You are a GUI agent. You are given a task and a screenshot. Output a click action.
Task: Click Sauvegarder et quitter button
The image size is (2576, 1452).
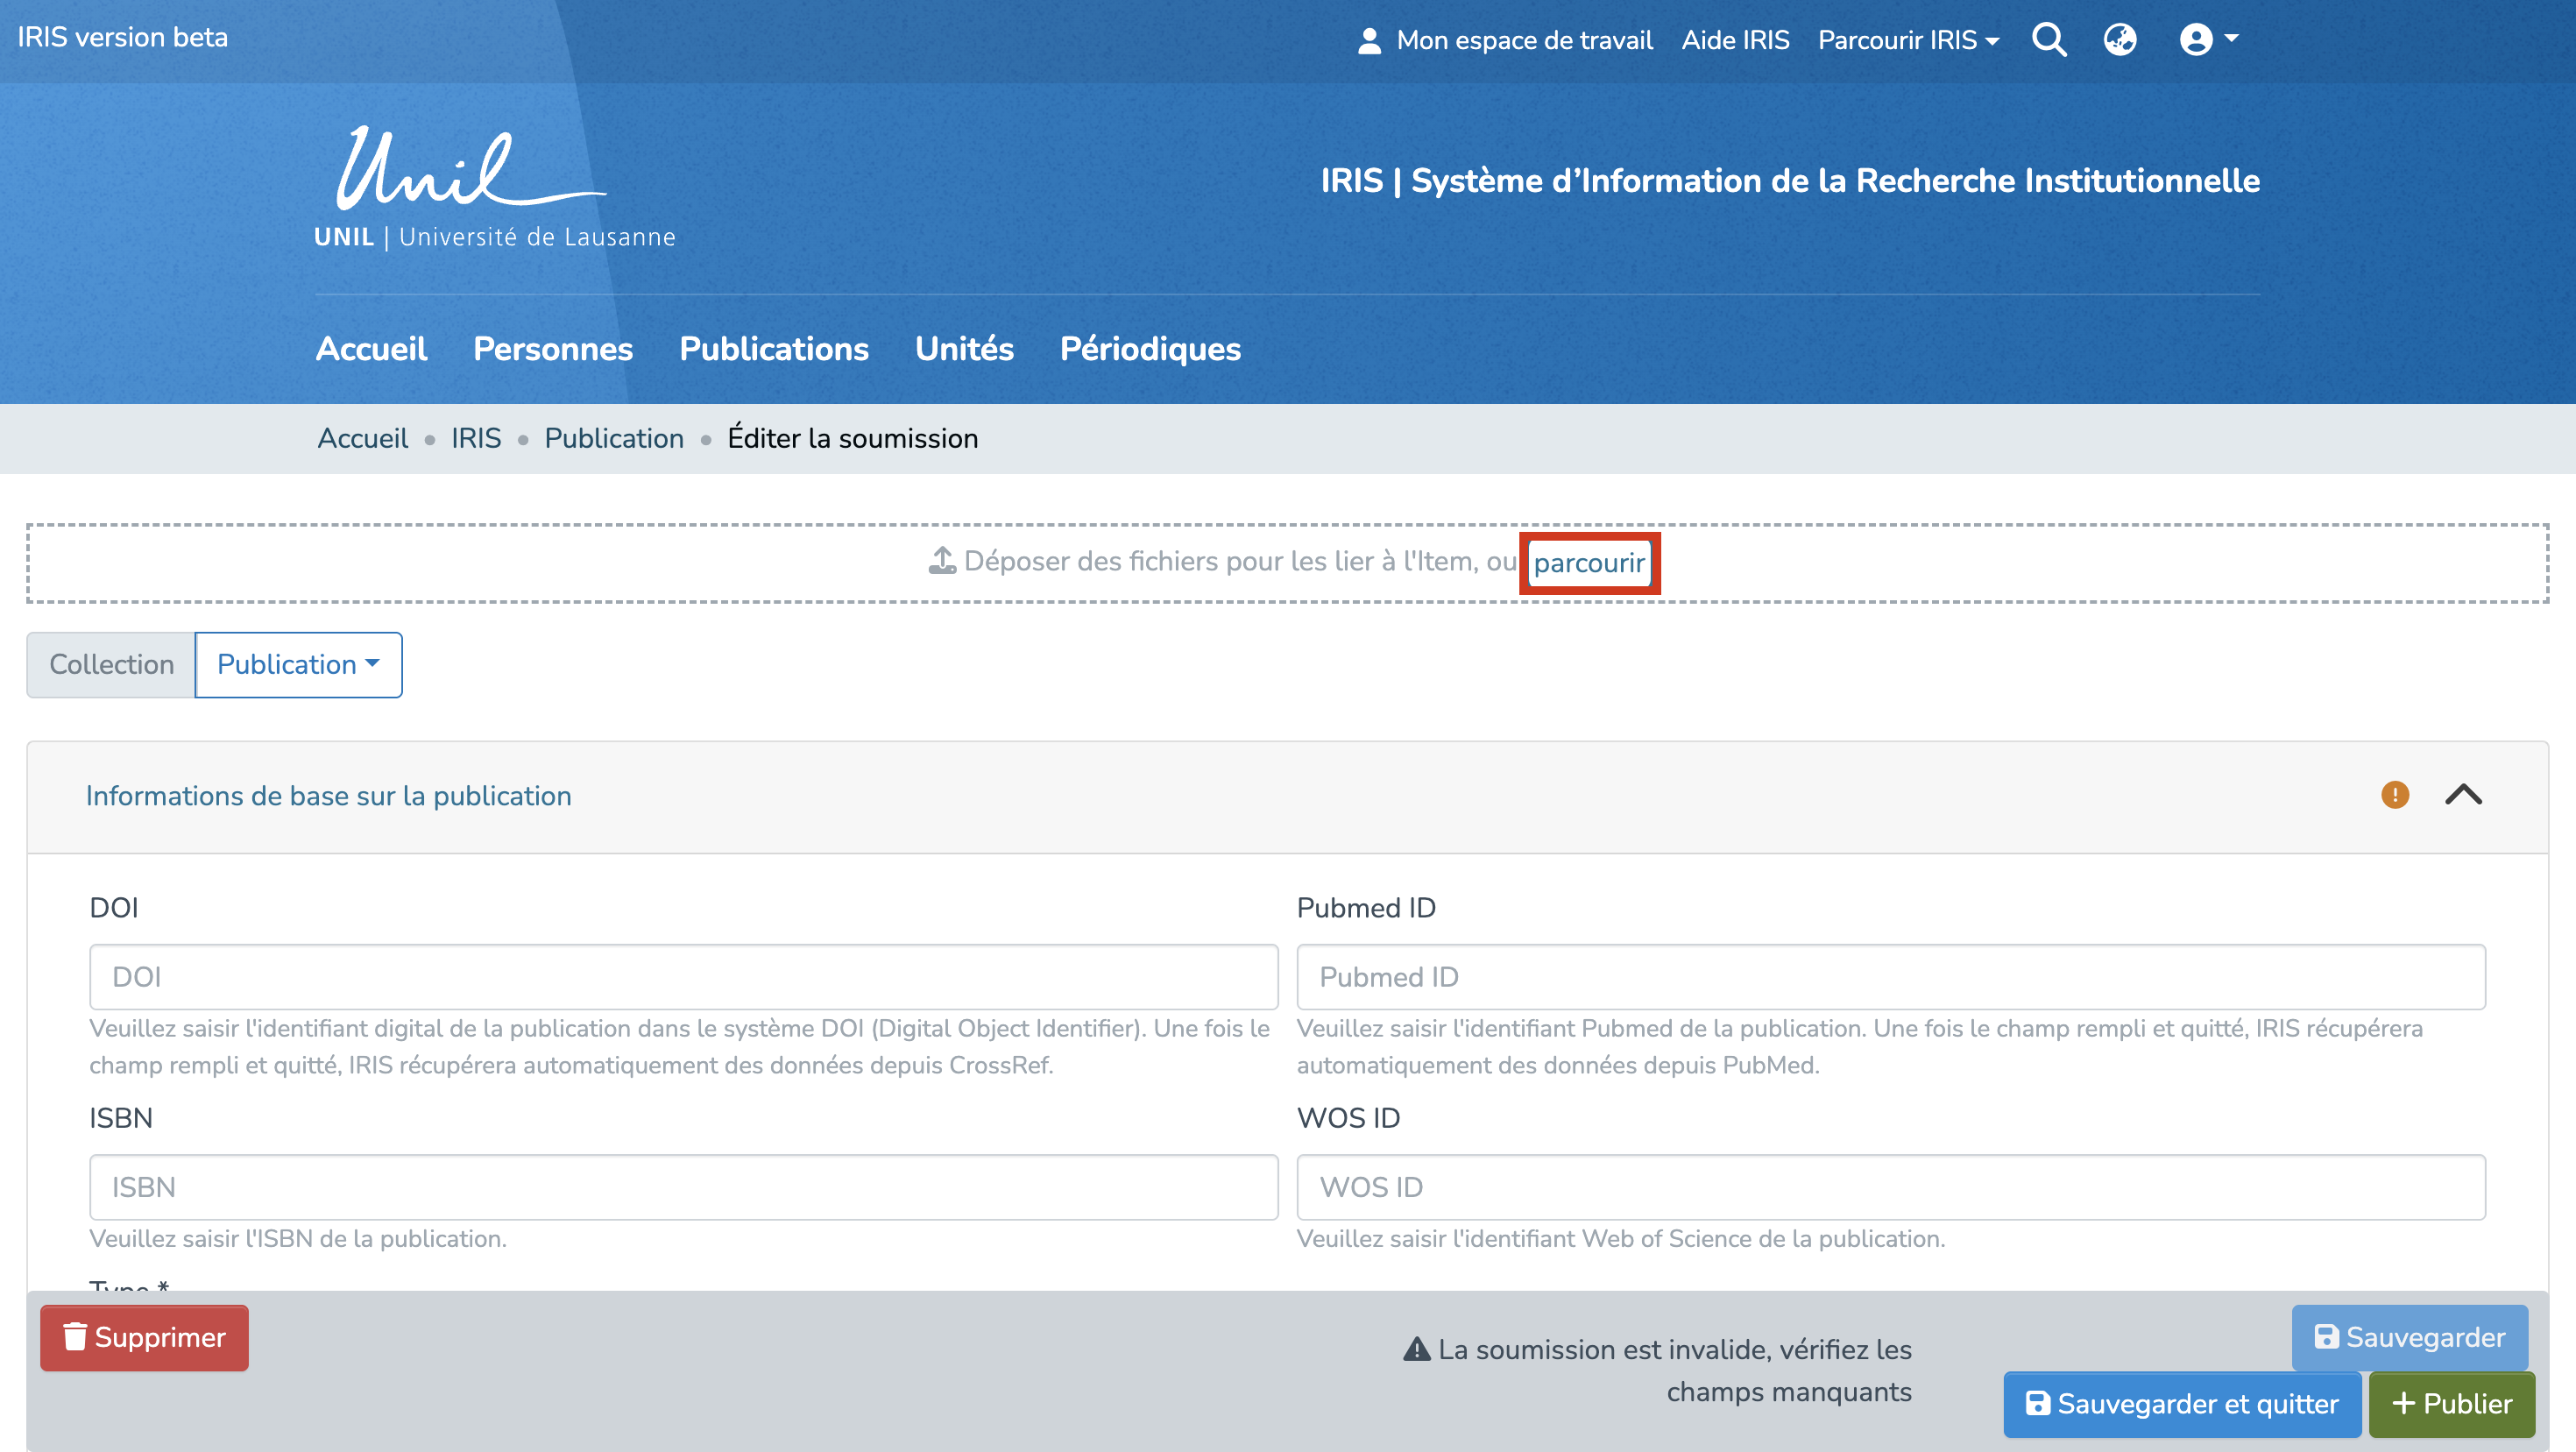pyautogui.click(x=2181, y=1404)
